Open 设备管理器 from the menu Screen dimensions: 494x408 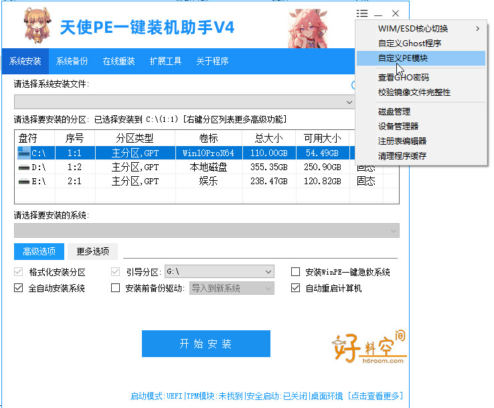pyautogui.click(x=421, y=127)
